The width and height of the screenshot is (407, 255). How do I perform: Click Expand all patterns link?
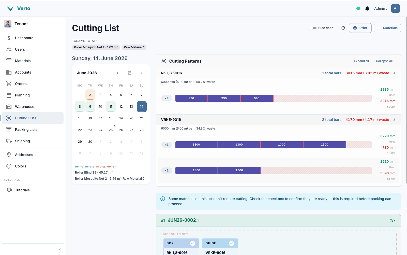click(361, 61)
